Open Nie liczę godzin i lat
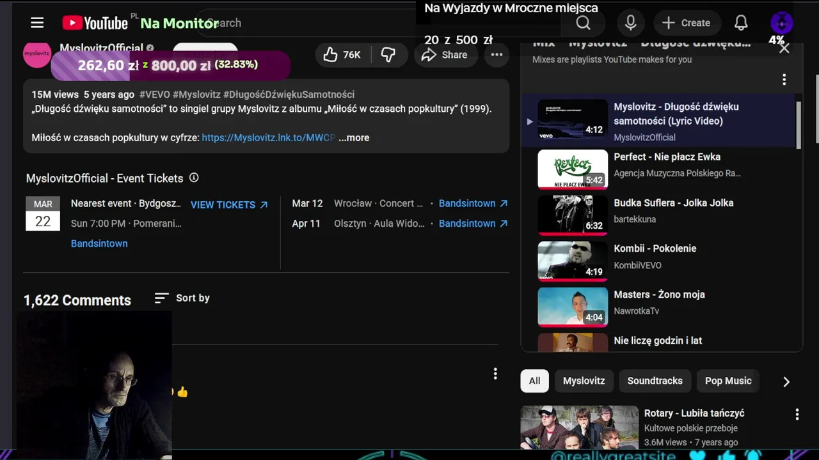This screenshot has height=460, width=819. pos(658,341)
